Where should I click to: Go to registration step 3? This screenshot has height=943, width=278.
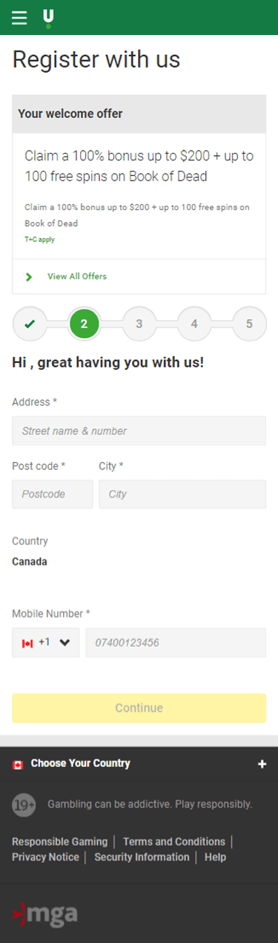(x=139, y=324)
